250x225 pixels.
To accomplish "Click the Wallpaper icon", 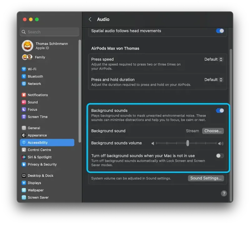I will [x=24, y=190].
